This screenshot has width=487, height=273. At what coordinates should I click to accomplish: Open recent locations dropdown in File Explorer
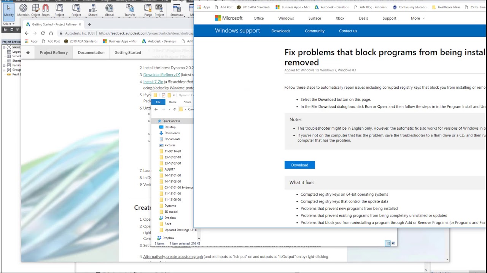[x=169, y=109]
